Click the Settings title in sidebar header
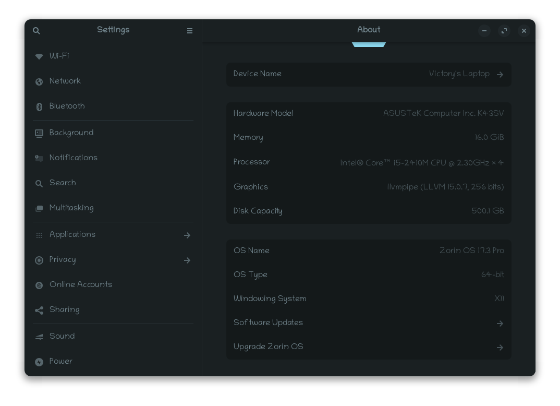Image resolution: width=560 pixels, height=406 pixels. (113, 30)
